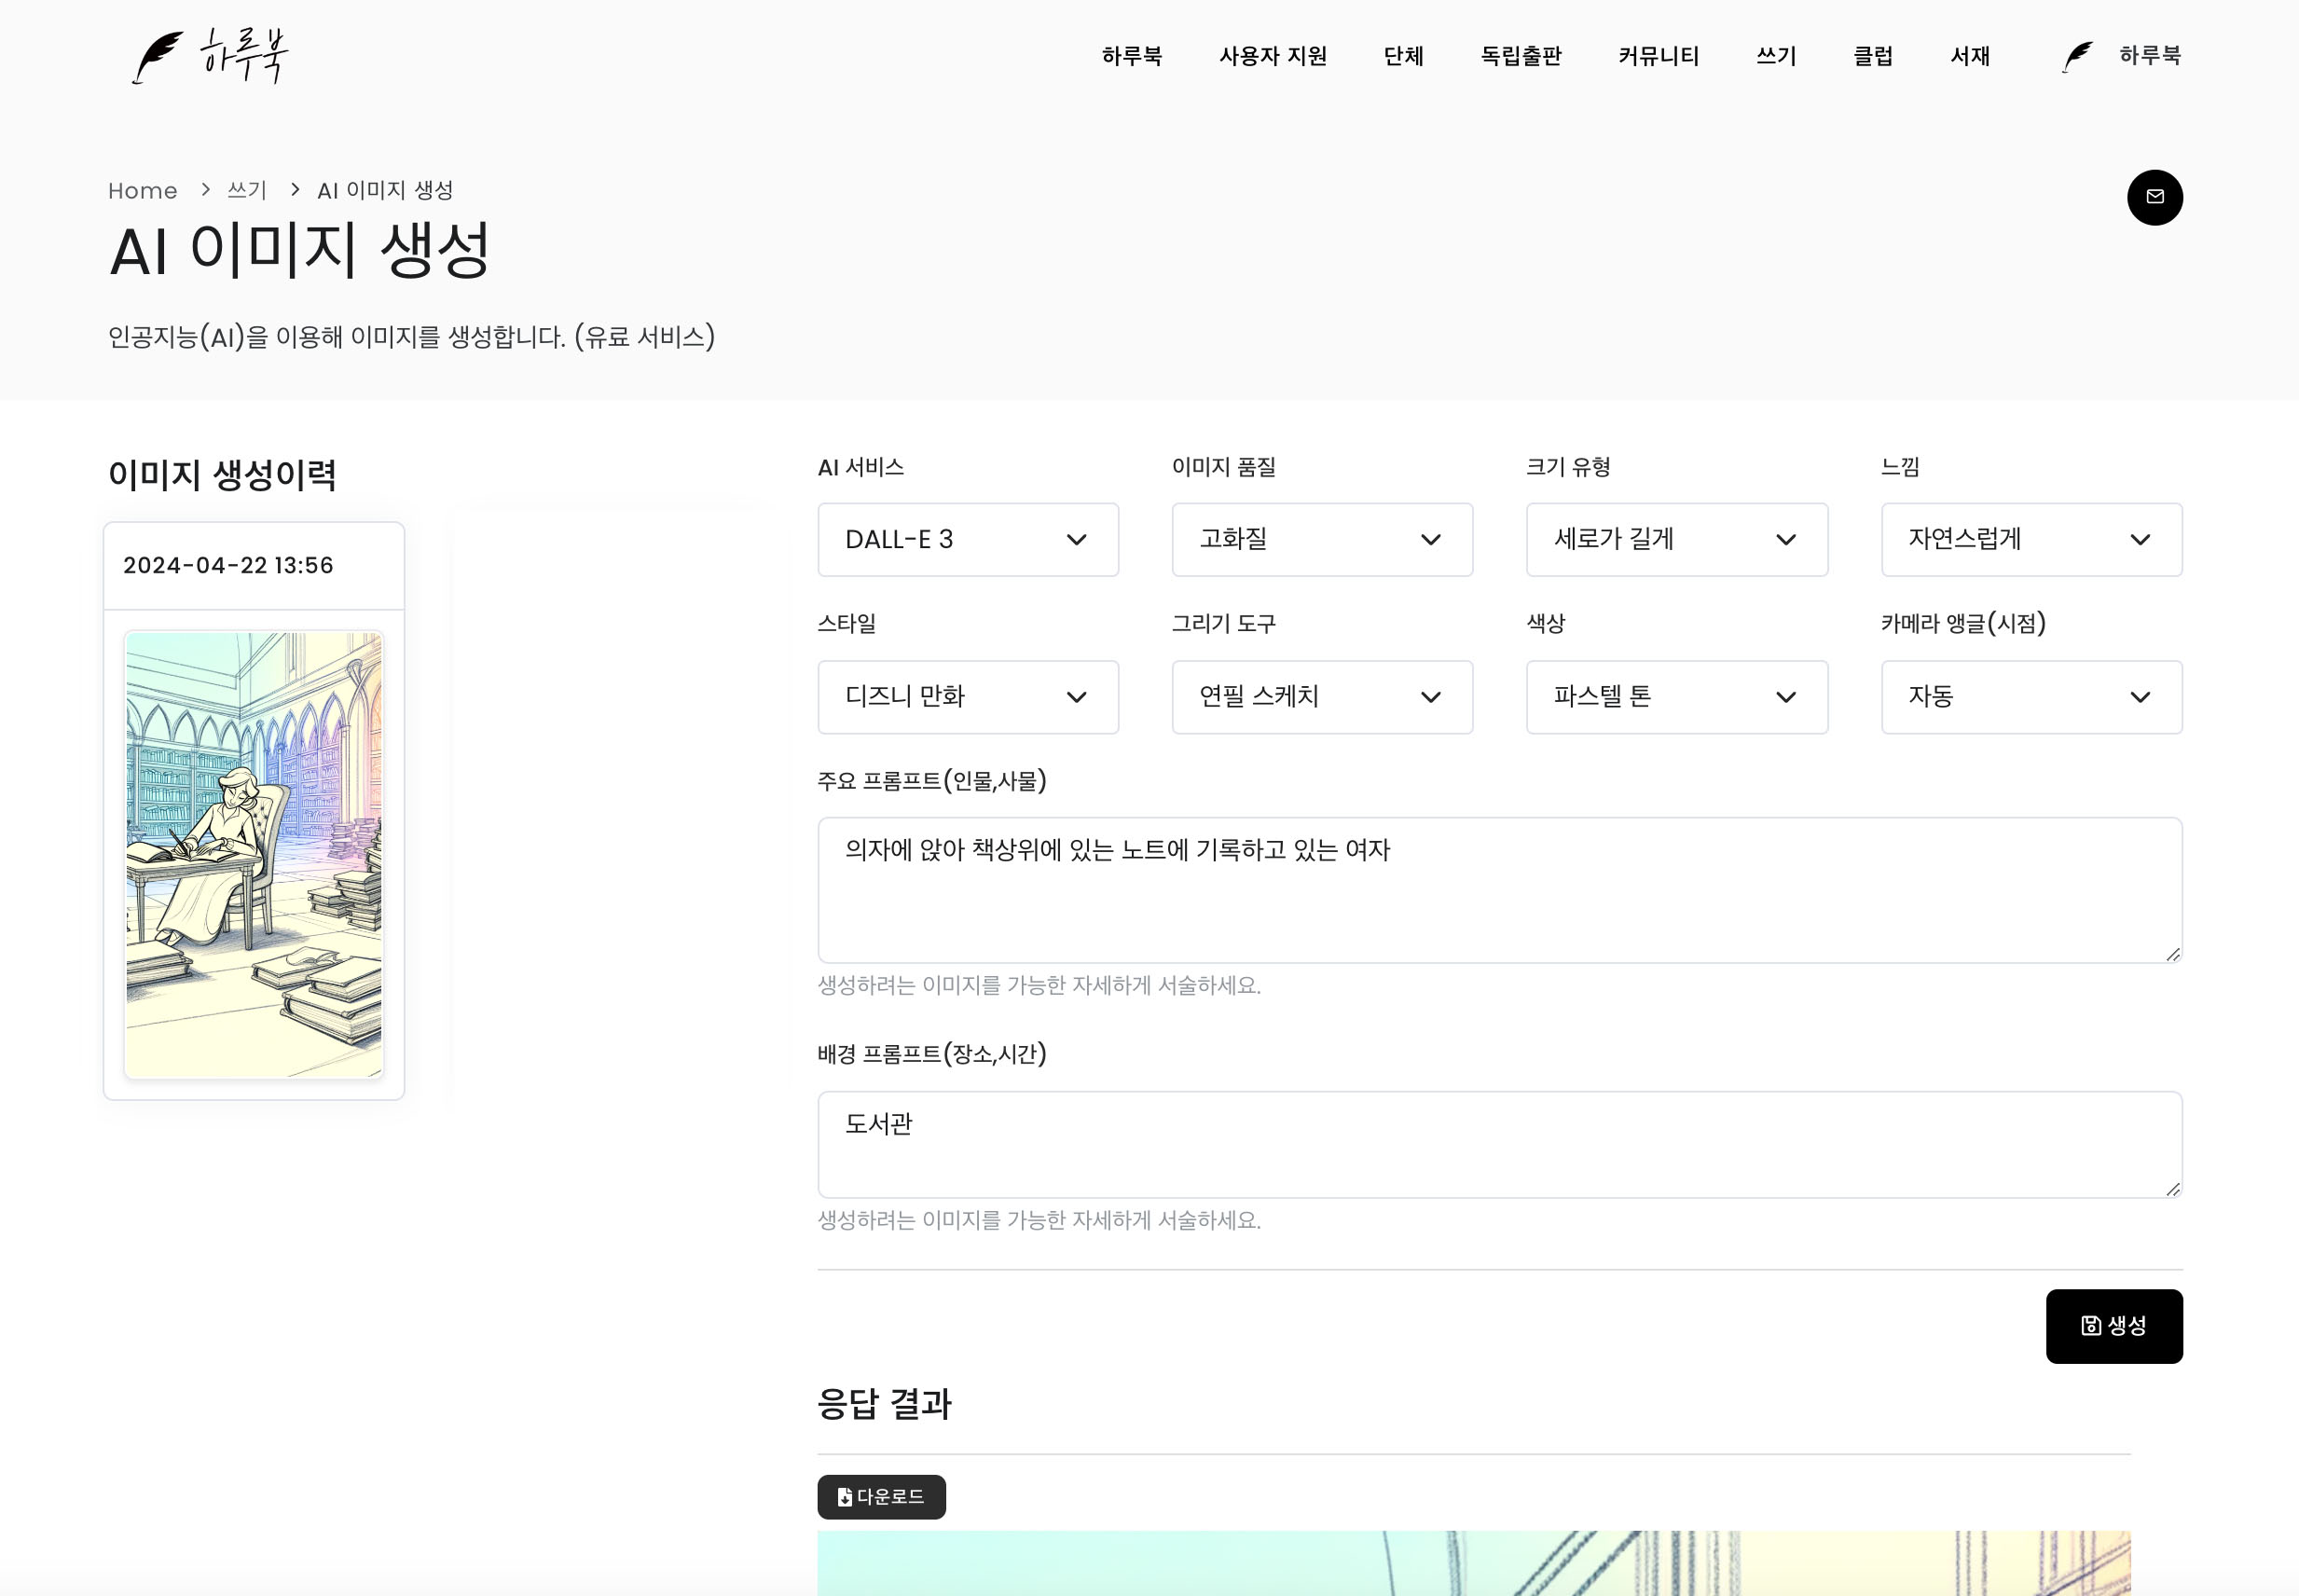
Task: Open the 스타일 디즈니 만화 dropdown
Action: (967, 696)
